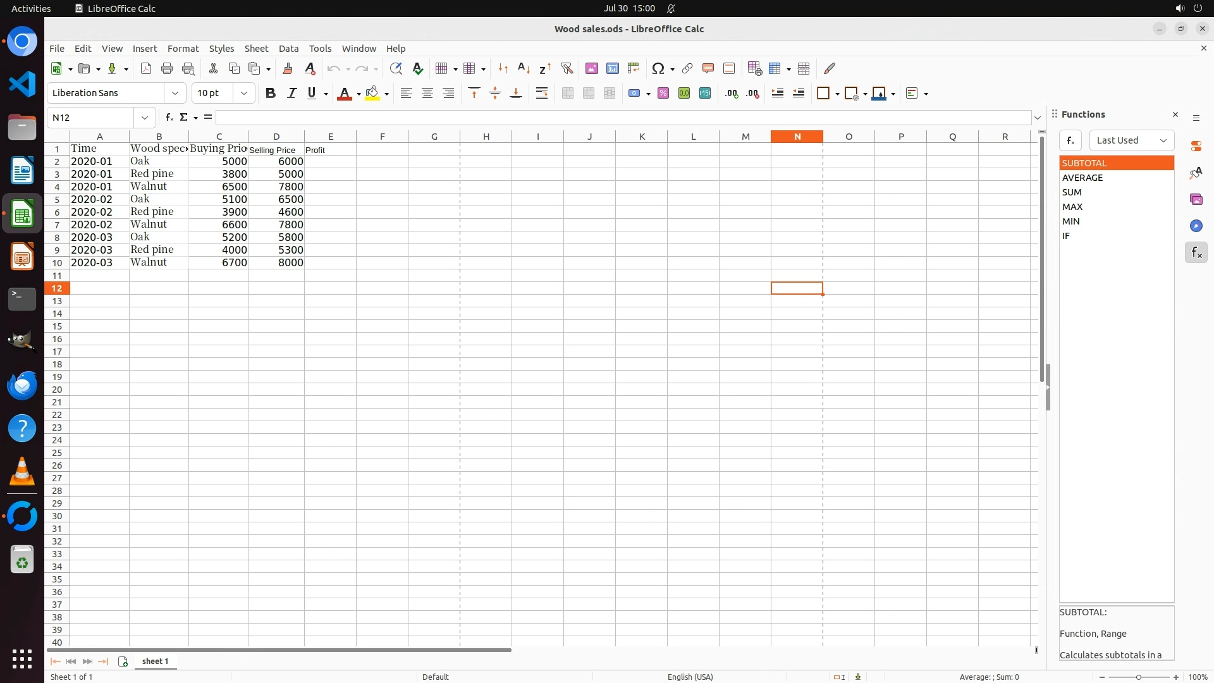The image size is (1214, 683).
Task: Switch to the sheet 1 tab
Action: click(155, 661)
